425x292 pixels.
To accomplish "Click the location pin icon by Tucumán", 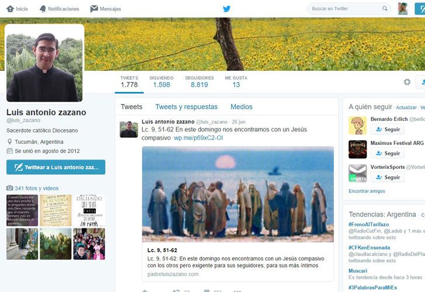I will click(x=9, y=142).
